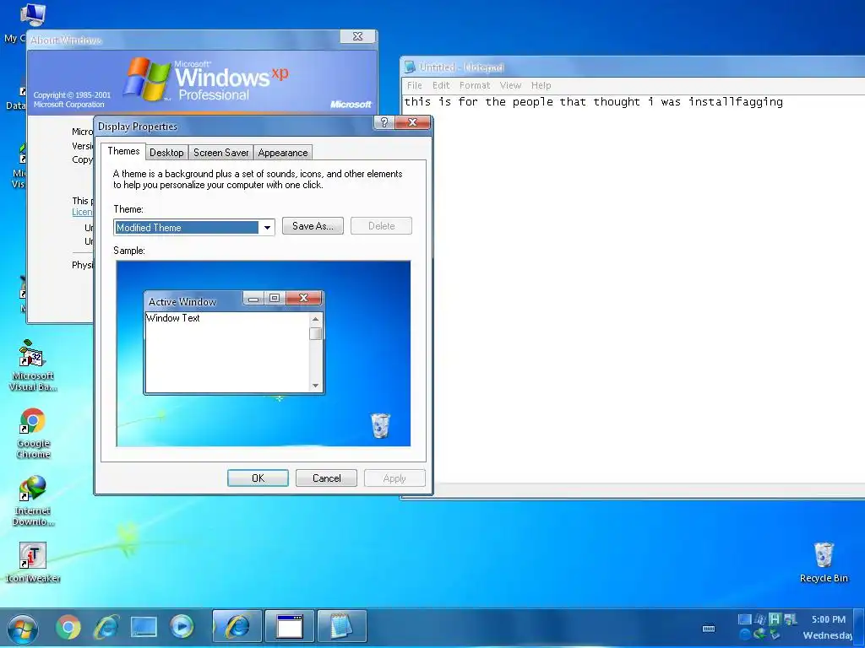Switch to the Appearance tab

283,153
